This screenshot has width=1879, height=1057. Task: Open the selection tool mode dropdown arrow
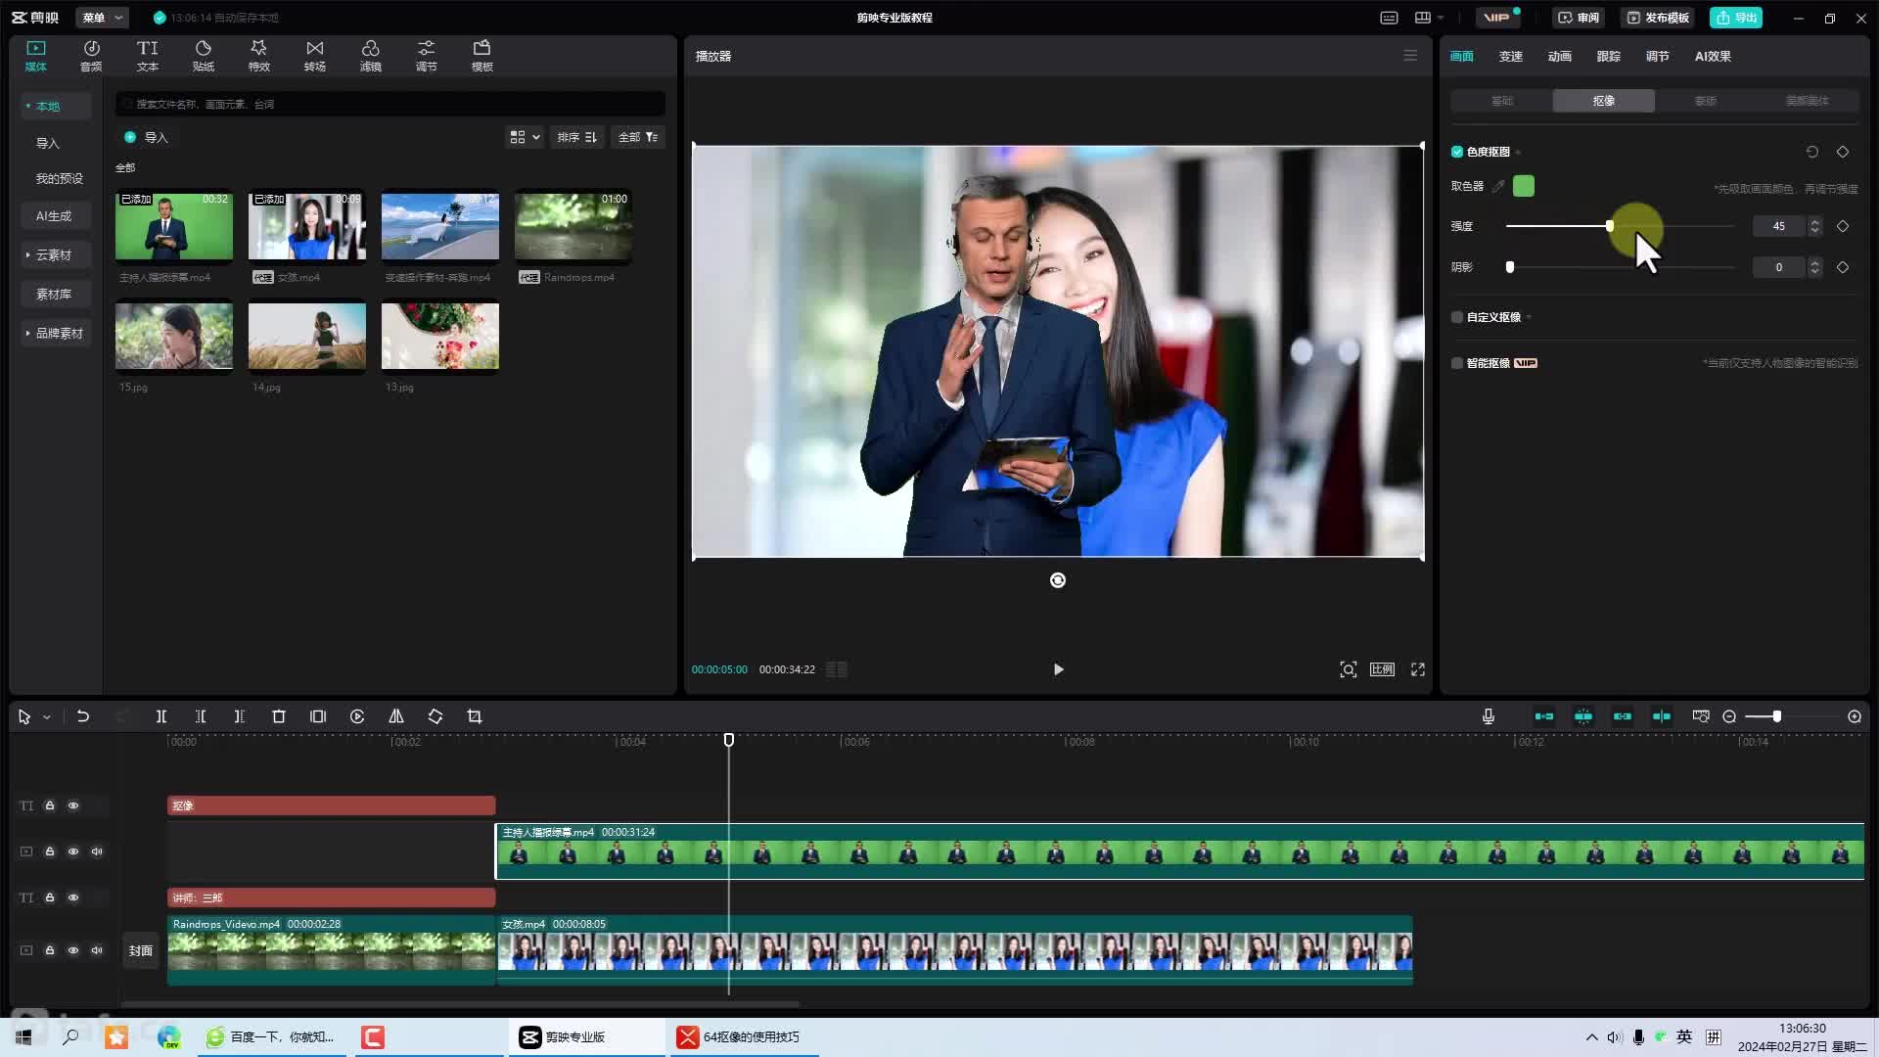click(46, 717)
